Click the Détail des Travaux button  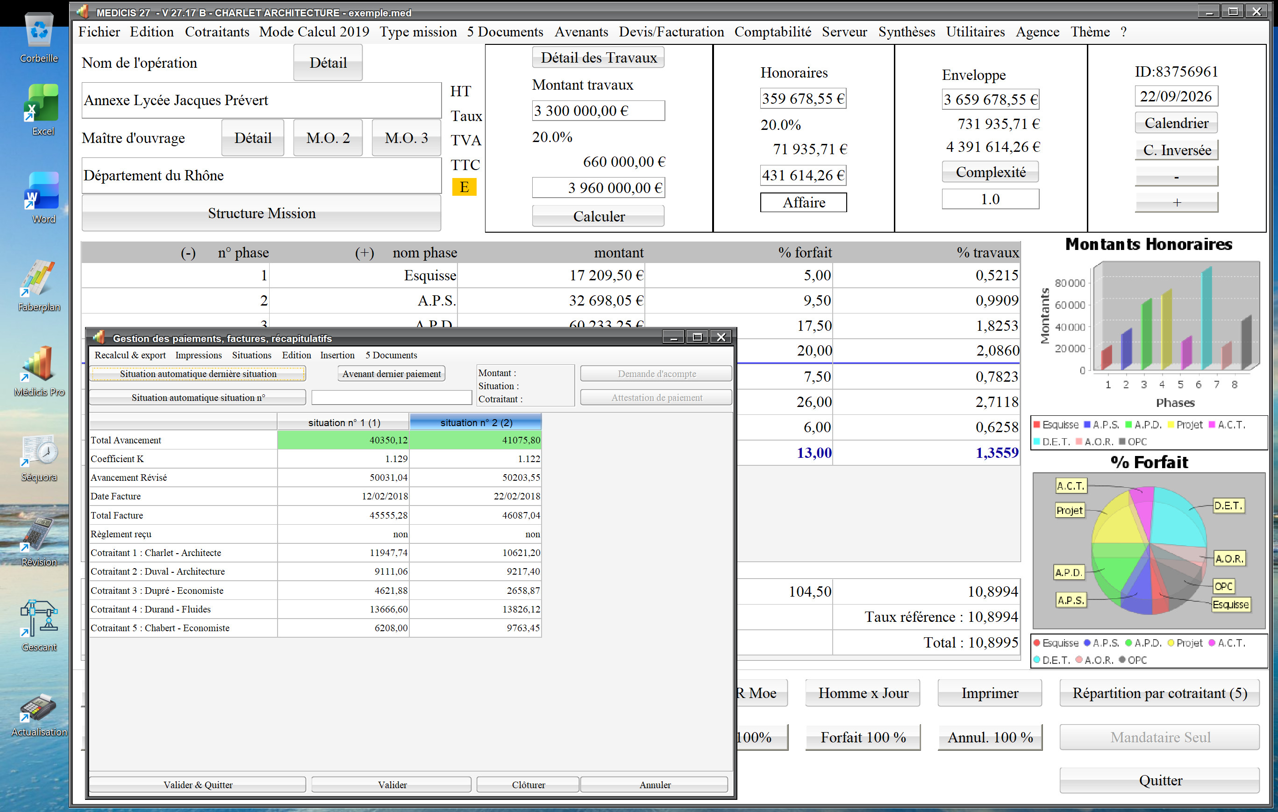click(x=598, y=57)
